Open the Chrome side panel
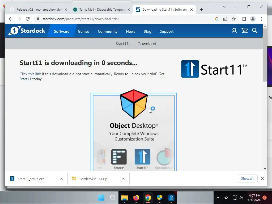This screenshot has height=204, width=272. tap(244, 19)
